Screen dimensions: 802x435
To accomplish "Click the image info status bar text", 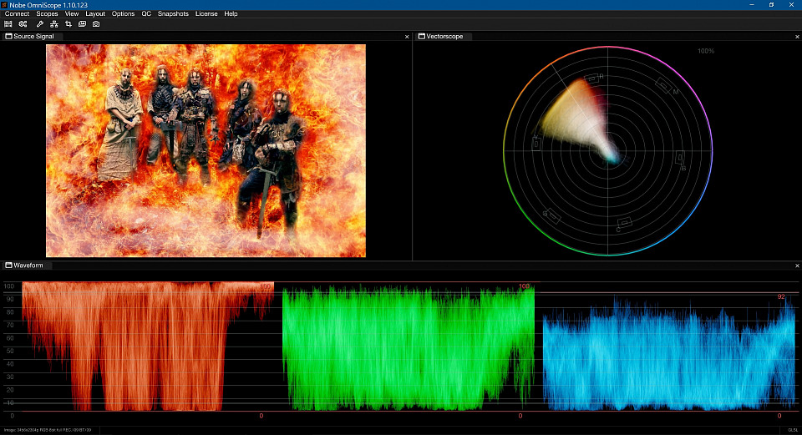I will tap(47, 430).
